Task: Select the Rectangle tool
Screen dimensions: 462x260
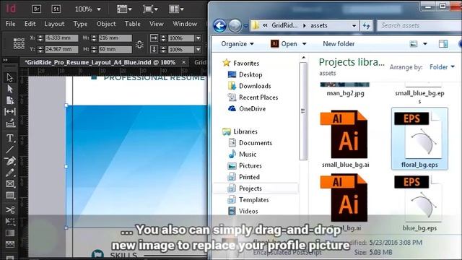Action: pyautogui.click(x=9, y=196)
